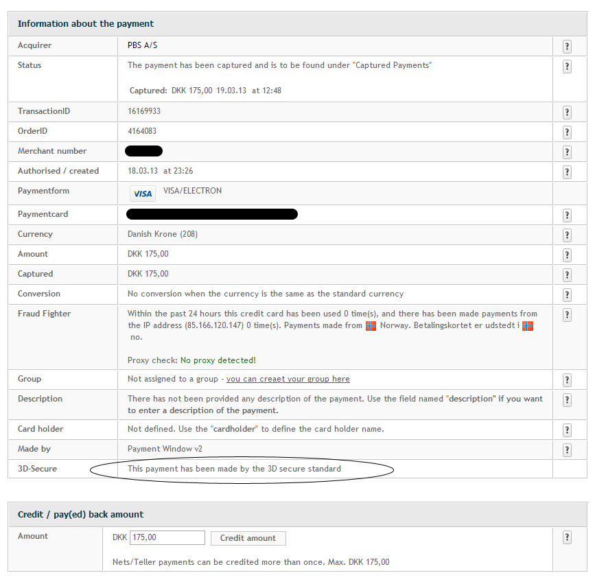Viewport: 595px width, 582px height.
Task: Open help for Card holder row
Action: point(567,430)
